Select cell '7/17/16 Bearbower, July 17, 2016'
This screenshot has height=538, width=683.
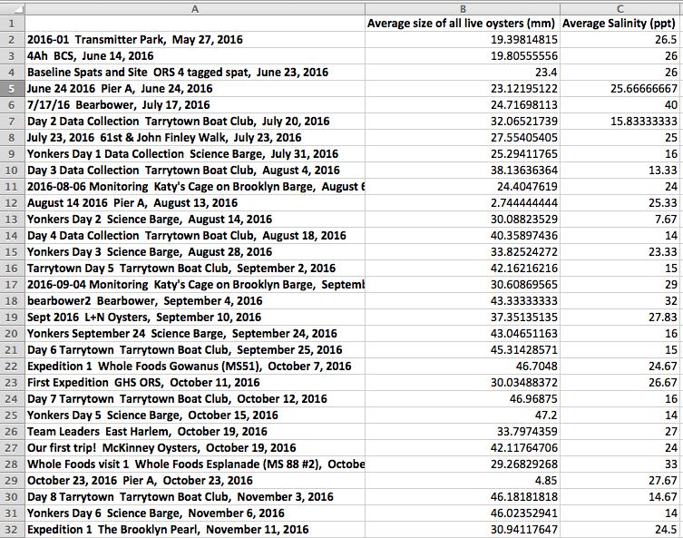click(195, 105)
